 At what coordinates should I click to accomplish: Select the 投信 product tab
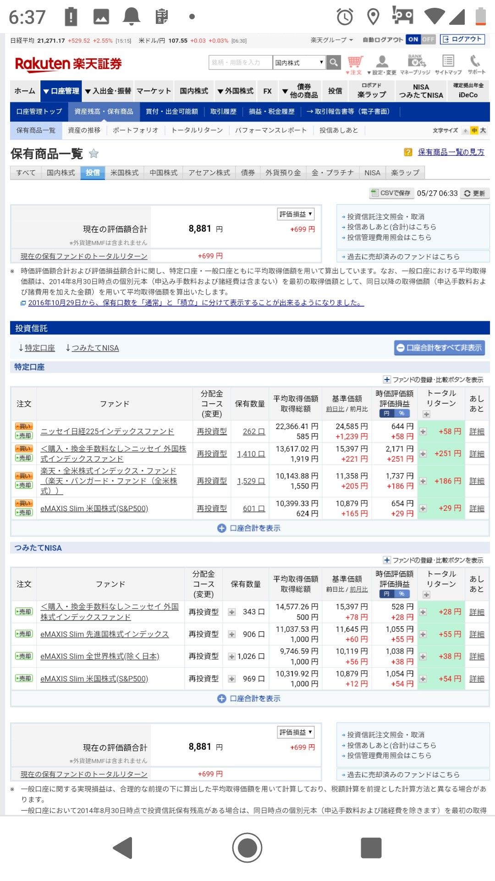tap(93, 173)
